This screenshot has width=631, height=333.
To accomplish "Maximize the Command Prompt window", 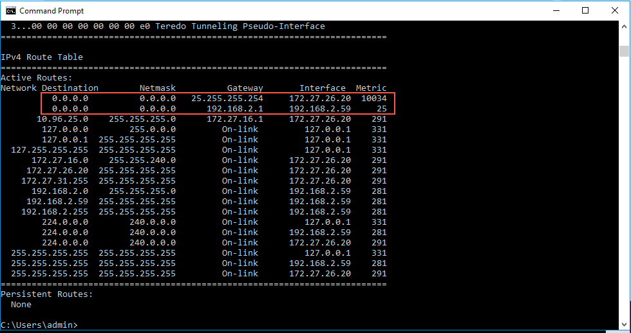I will 585,10.
